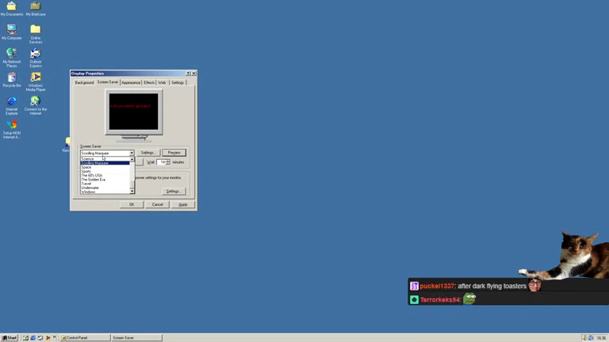Viewport: 609px width, 342px height.
Task: Launch the Windows Media Player shortcut
Action: pos(35,78)
